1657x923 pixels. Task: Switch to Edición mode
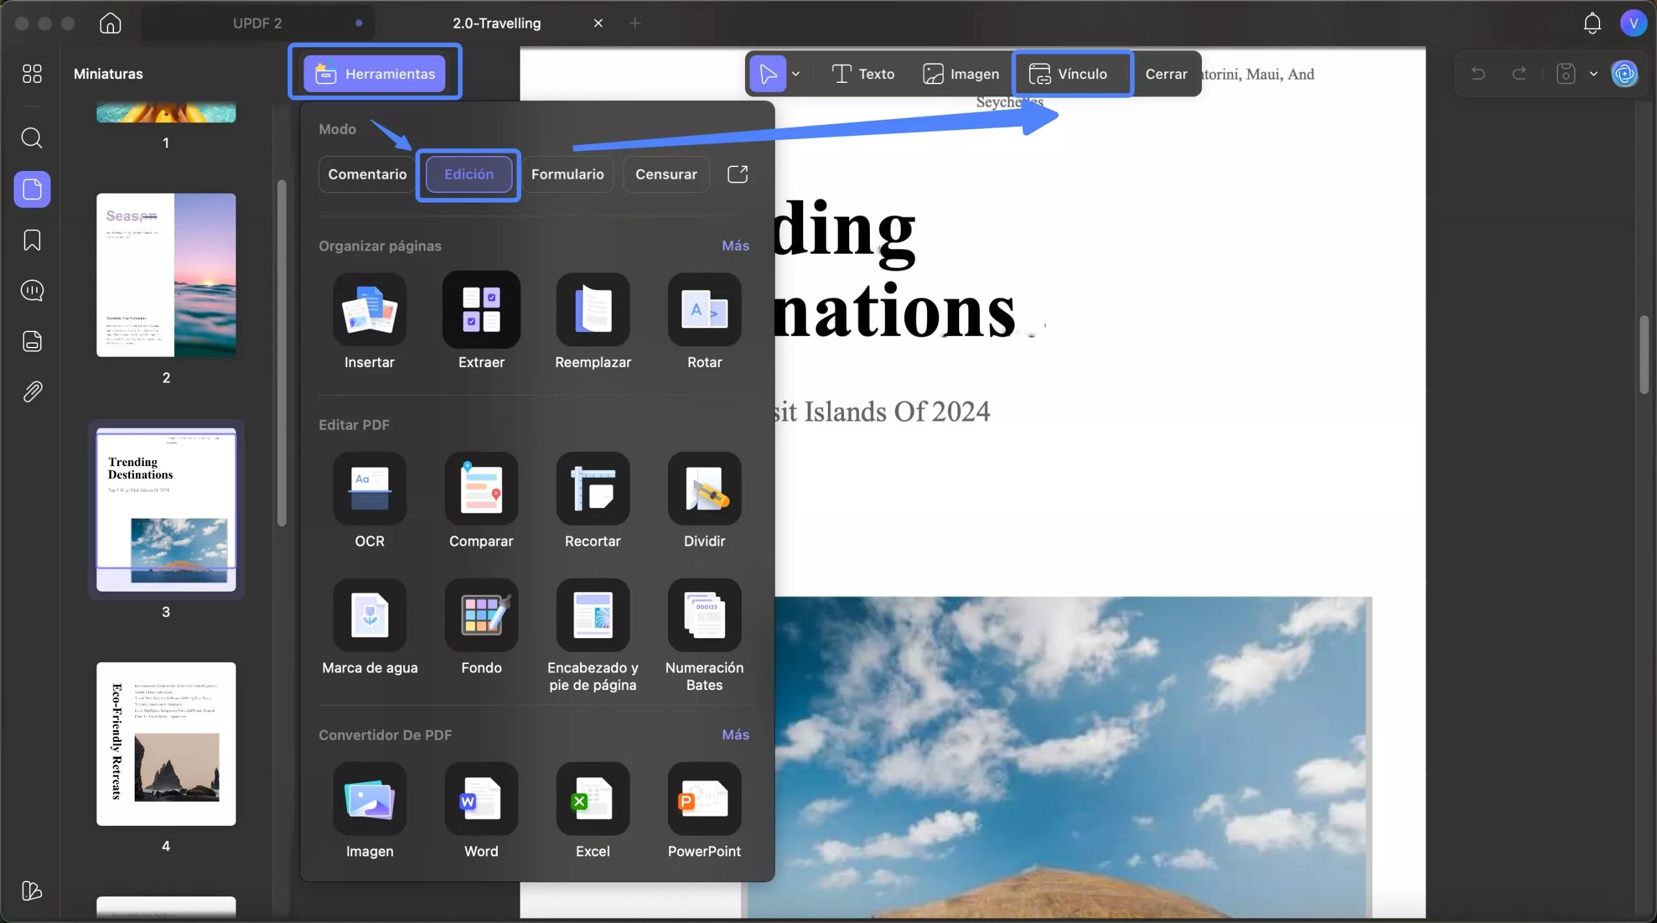pyautogui.click(x=469, y=174)
